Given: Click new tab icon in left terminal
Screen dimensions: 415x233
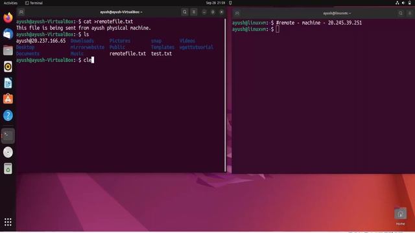Looking at the screenshot, I should pyautogui.click(x=21, y=12).
